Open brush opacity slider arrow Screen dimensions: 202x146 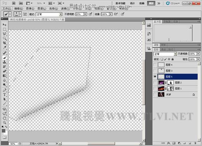85,14
